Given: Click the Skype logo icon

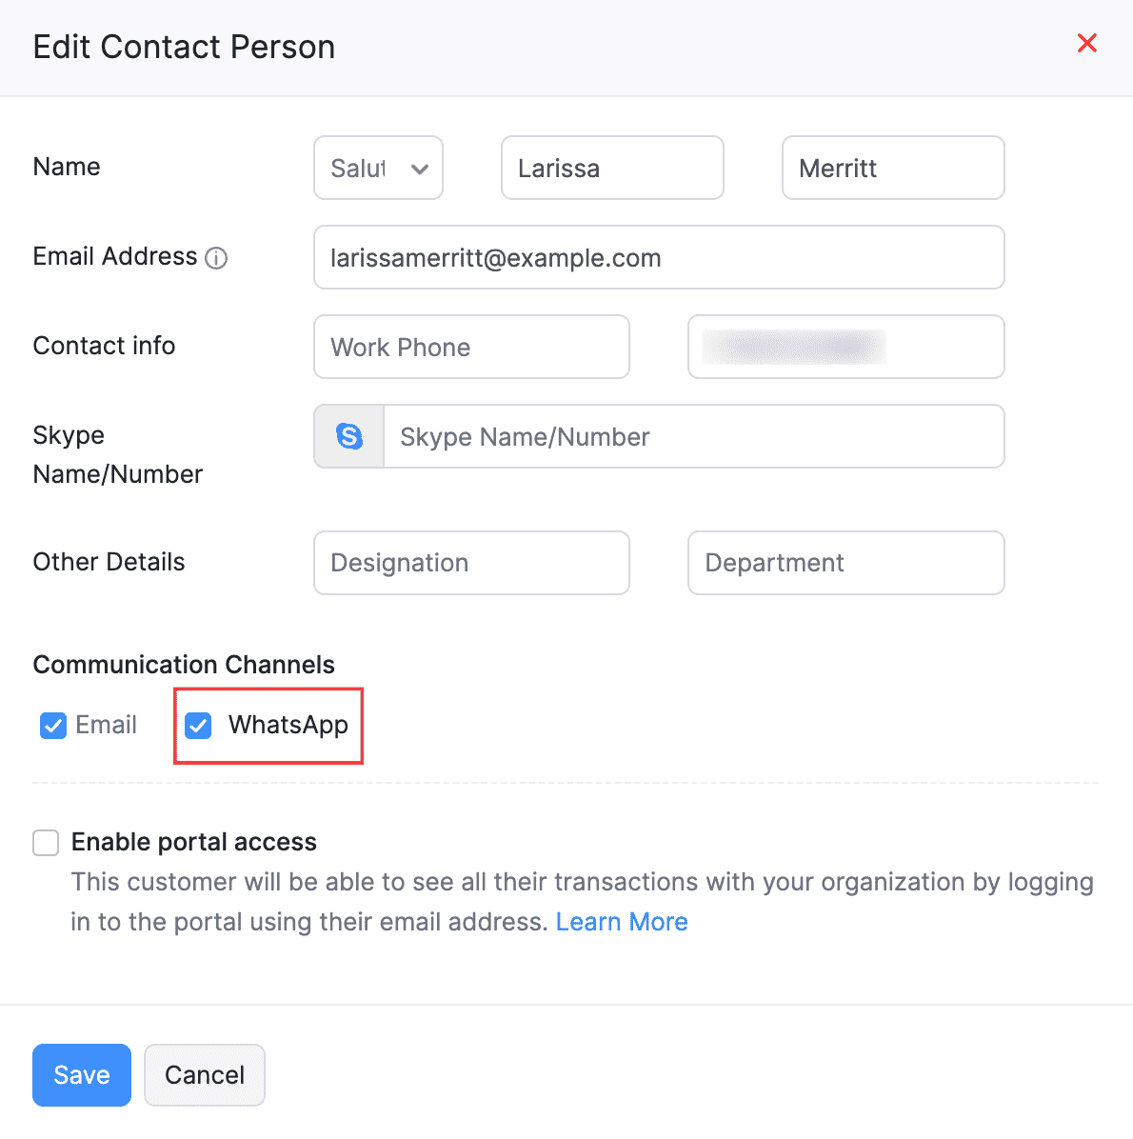Looking at the screenshot, I should pyautogui.click(x=348, y=436).
